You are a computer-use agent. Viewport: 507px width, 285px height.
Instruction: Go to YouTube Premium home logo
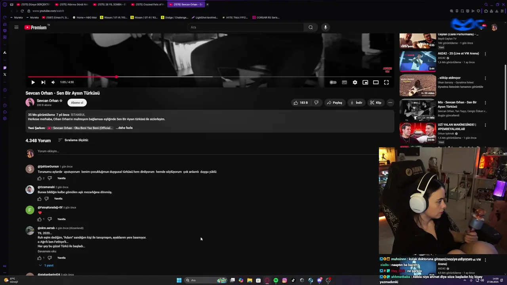point(36,27)
